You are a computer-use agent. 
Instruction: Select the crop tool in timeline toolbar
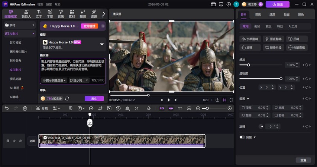coord(100,108)
